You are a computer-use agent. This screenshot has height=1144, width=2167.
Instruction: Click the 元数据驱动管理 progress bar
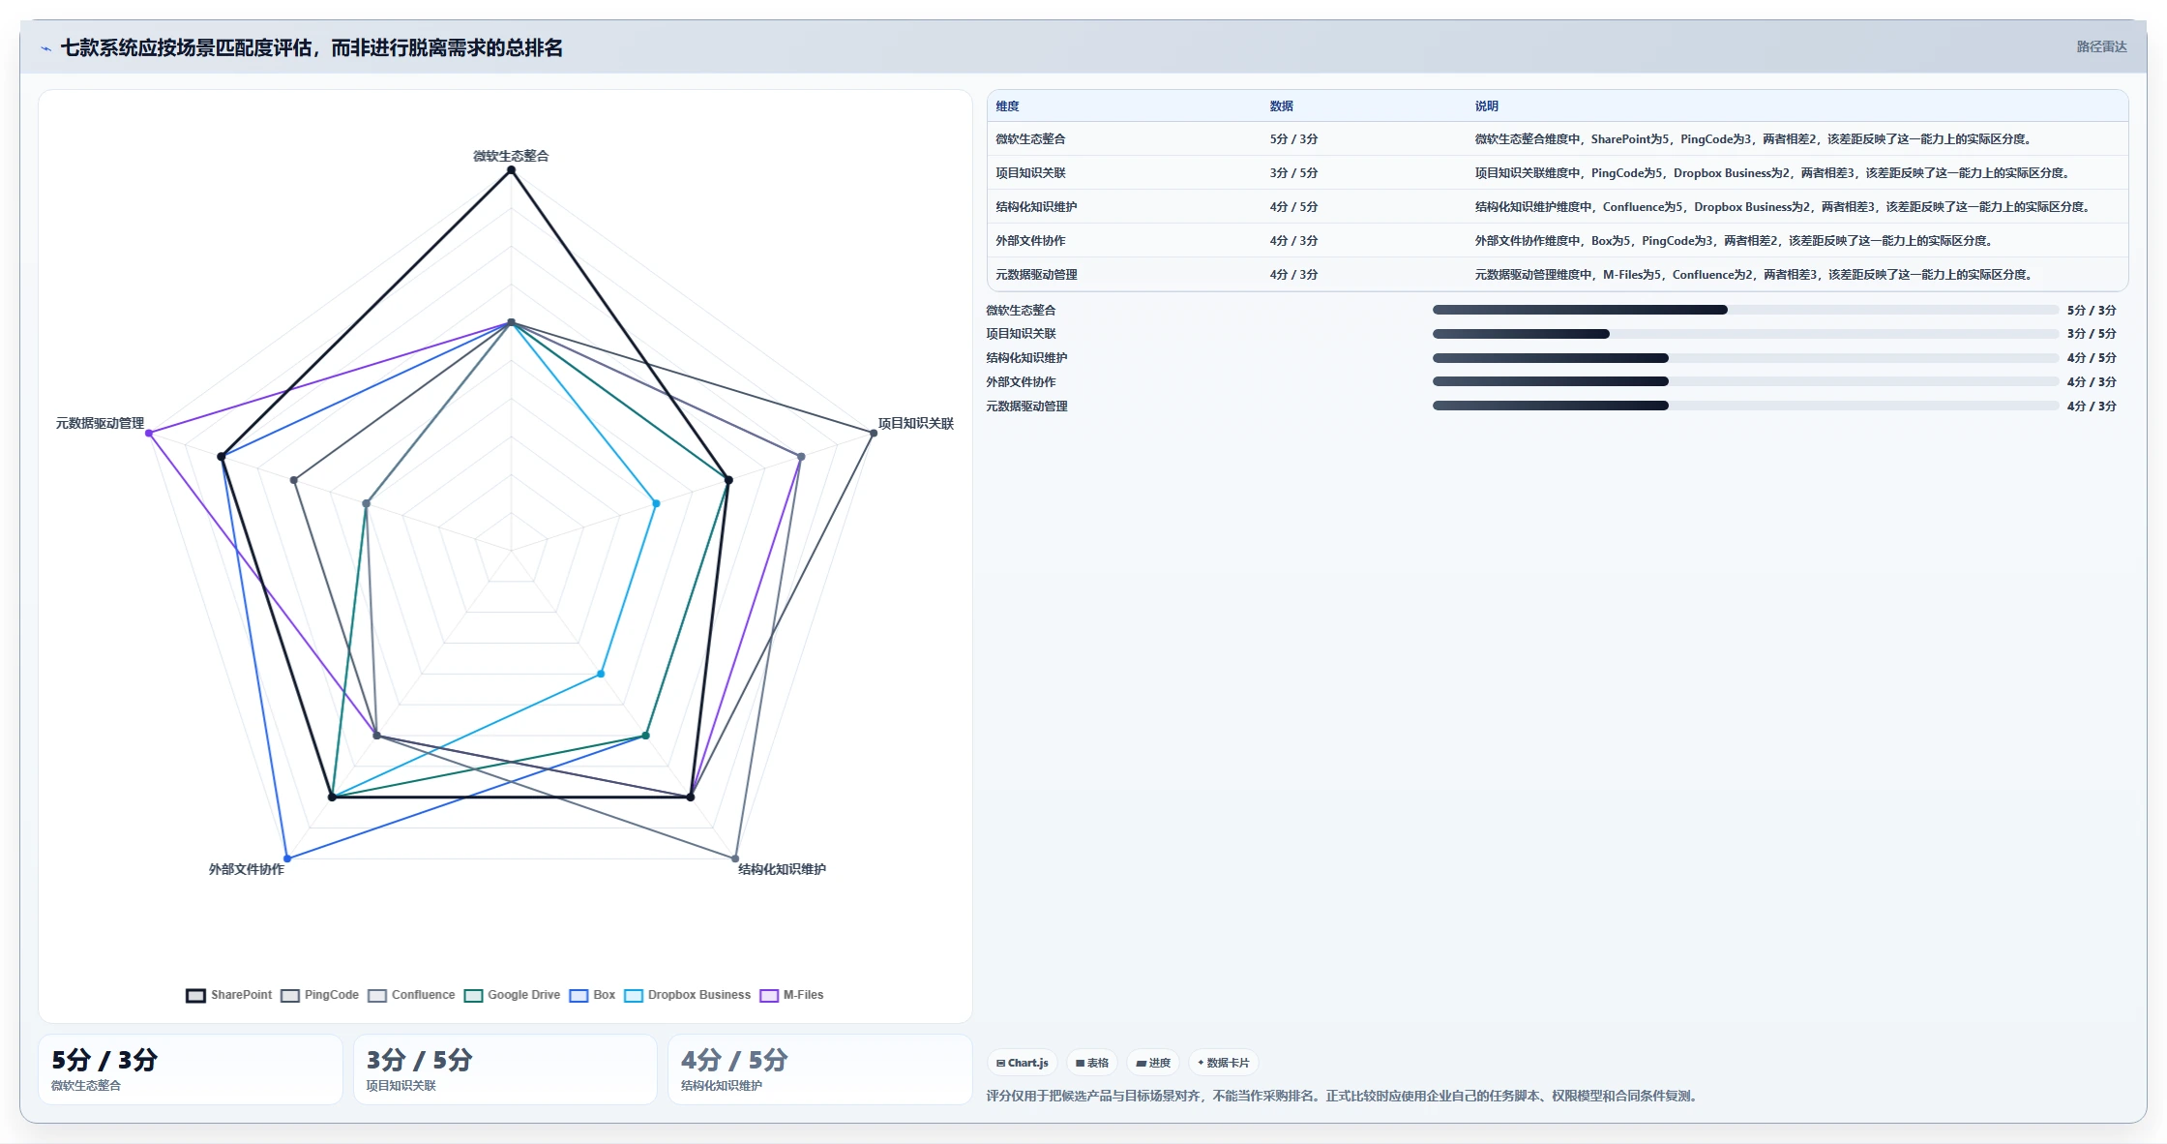click(1745, 406)
